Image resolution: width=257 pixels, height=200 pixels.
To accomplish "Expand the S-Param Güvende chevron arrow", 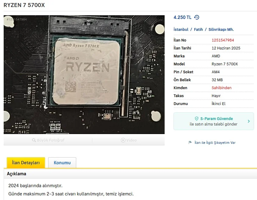I will pos(249,121).
